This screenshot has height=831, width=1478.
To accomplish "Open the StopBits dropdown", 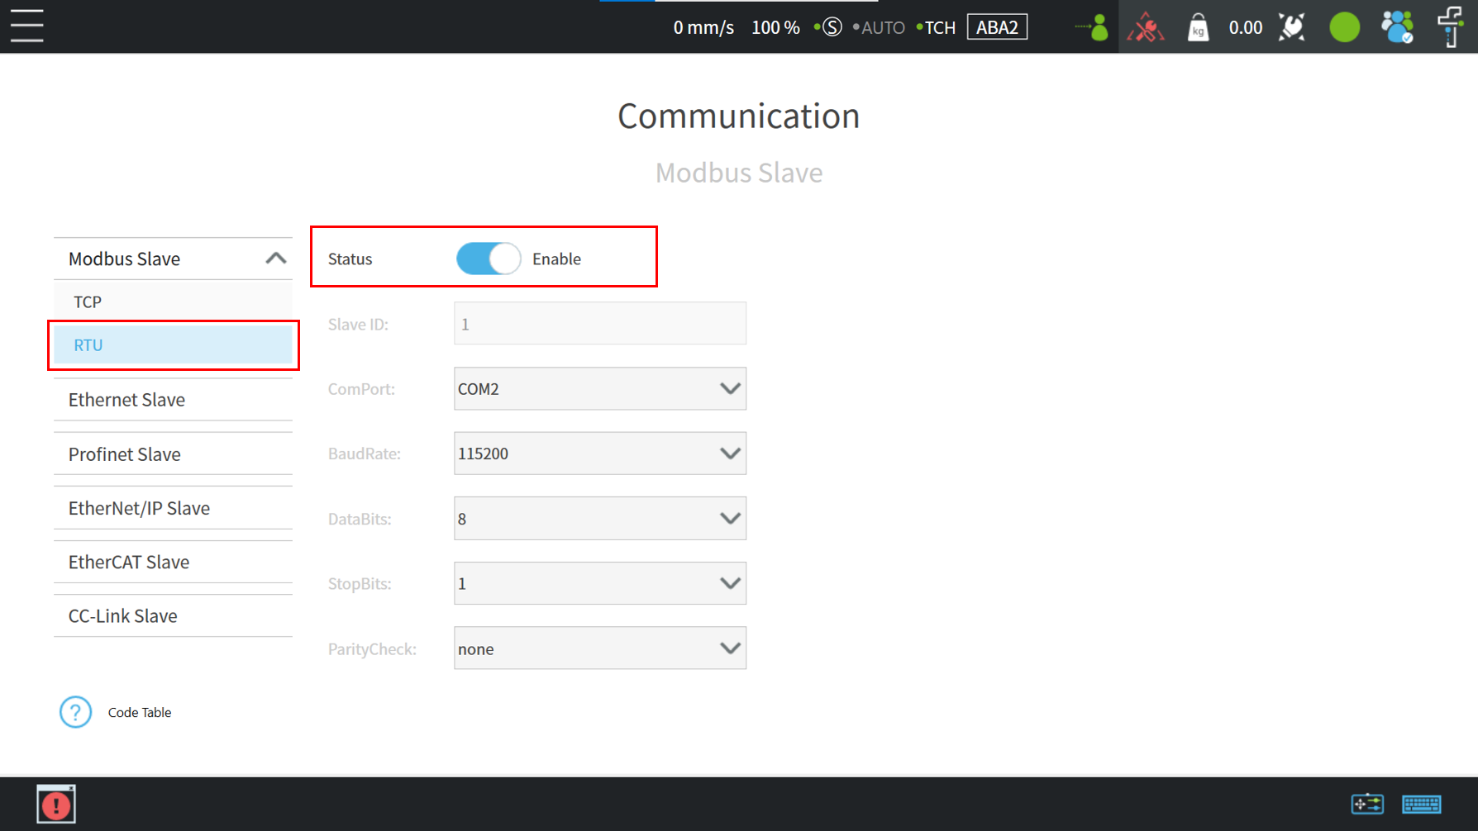I will pos(599,583).
